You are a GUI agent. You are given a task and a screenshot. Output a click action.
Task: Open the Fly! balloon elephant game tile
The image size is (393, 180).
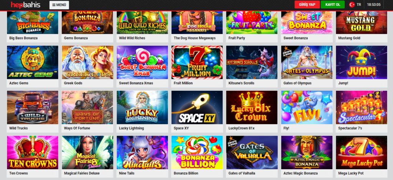tap(307, 108)
